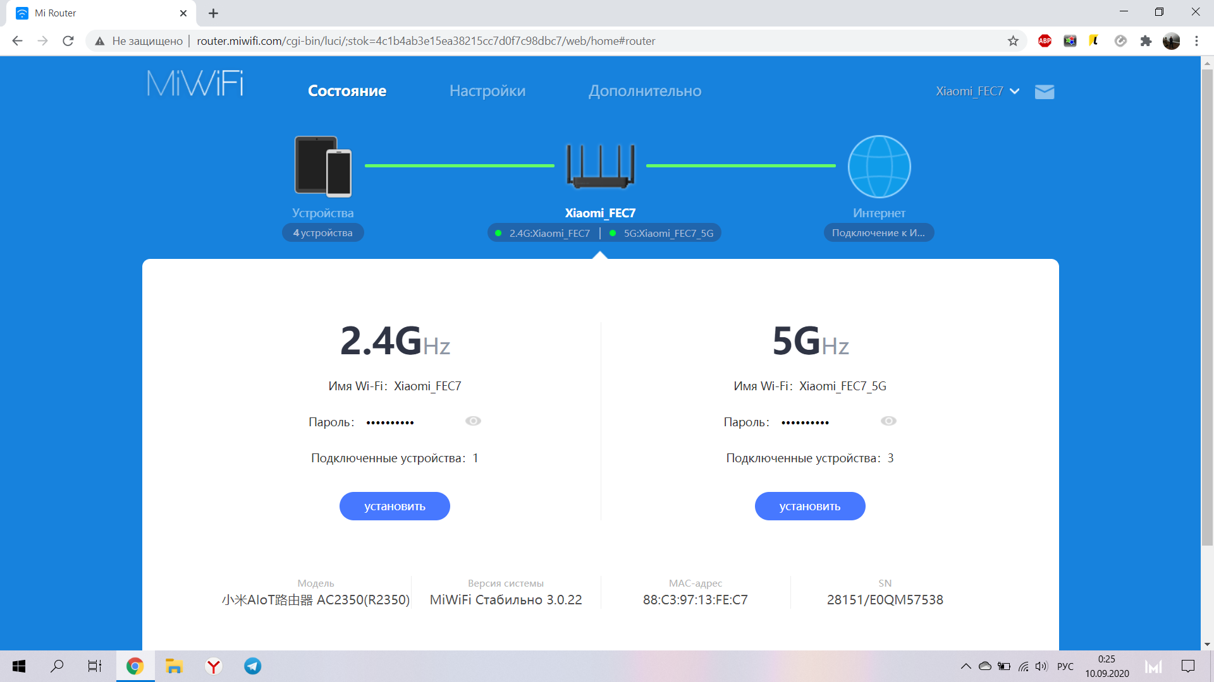Click the Устройства label
This screenshot has height=682, width=1214.
point(322,213)
